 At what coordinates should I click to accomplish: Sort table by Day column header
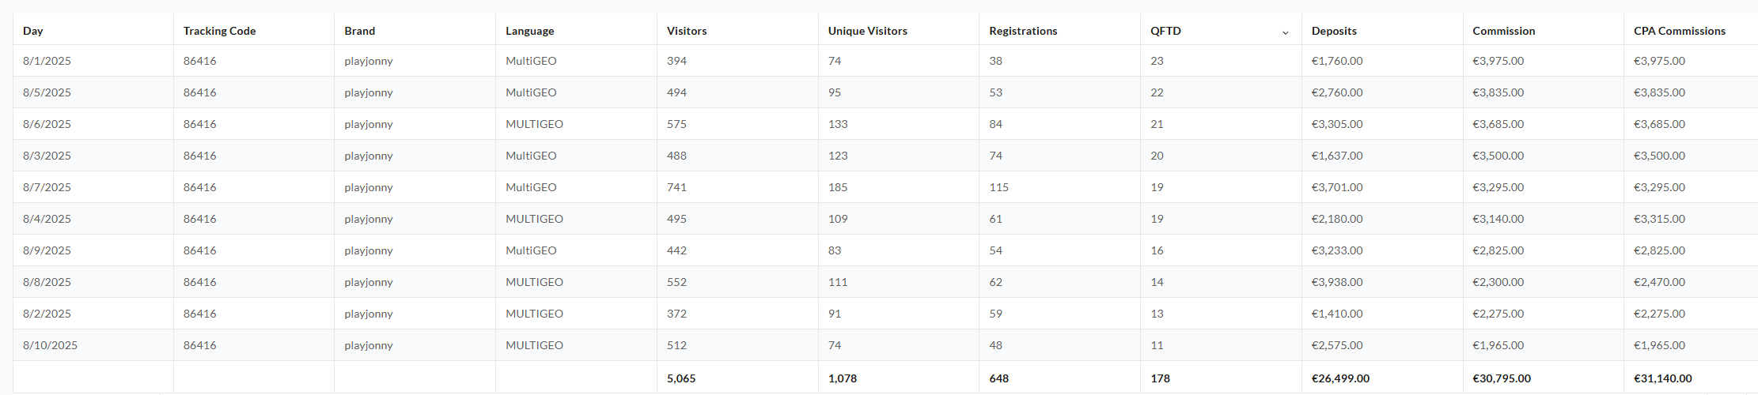33,31
